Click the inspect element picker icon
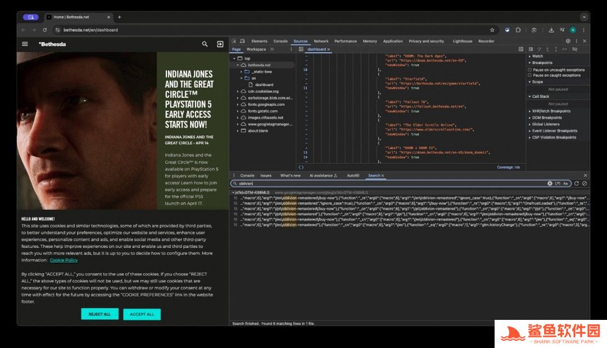 (x=234, y=41)
